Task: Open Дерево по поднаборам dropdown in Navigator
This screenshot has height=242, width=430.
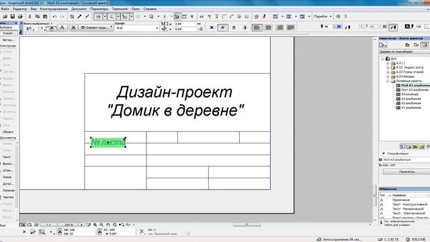Action: tap(404, 52)
